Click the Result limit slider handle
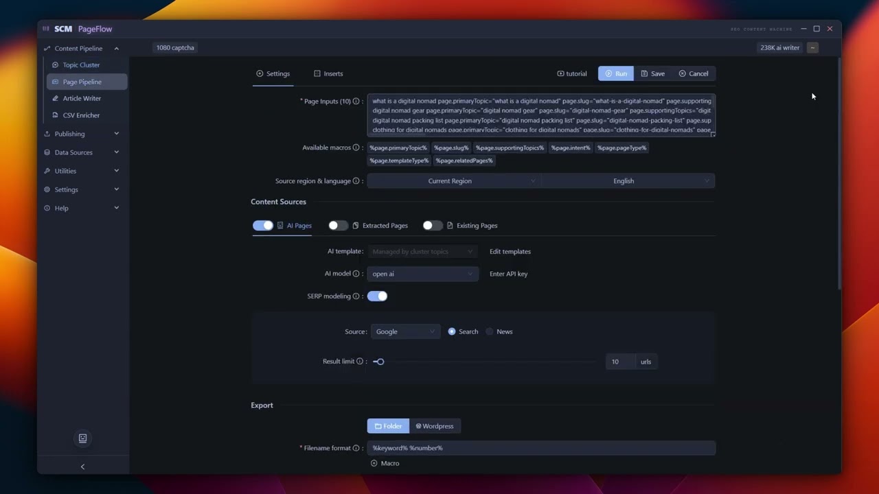879x494 pixels. coord(380,362)
